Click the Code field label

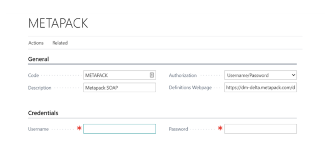pos(34,75)
